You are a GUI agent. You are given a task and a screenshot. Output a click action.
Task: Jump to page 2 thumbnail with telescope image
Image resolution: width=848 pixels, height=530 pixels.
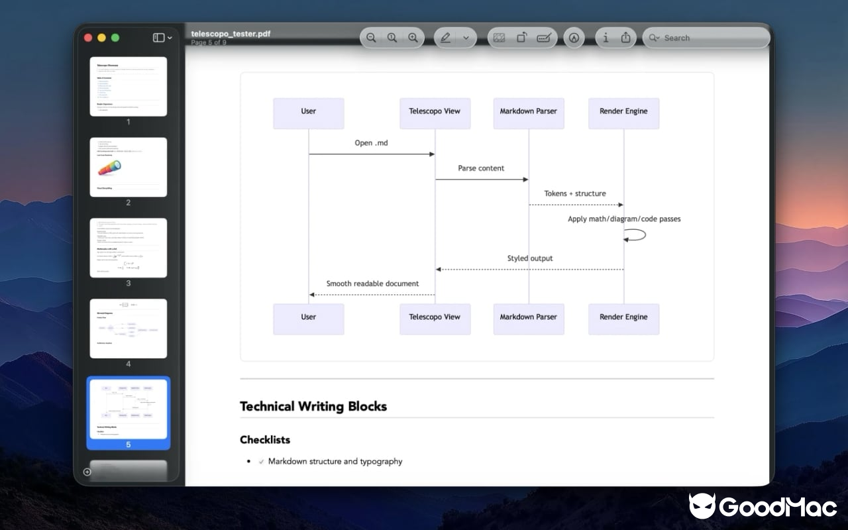point(129,168)
